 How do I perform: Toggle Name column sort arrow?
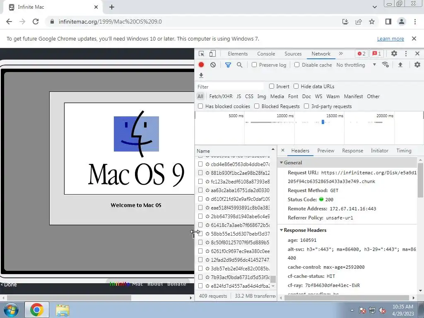273,149
